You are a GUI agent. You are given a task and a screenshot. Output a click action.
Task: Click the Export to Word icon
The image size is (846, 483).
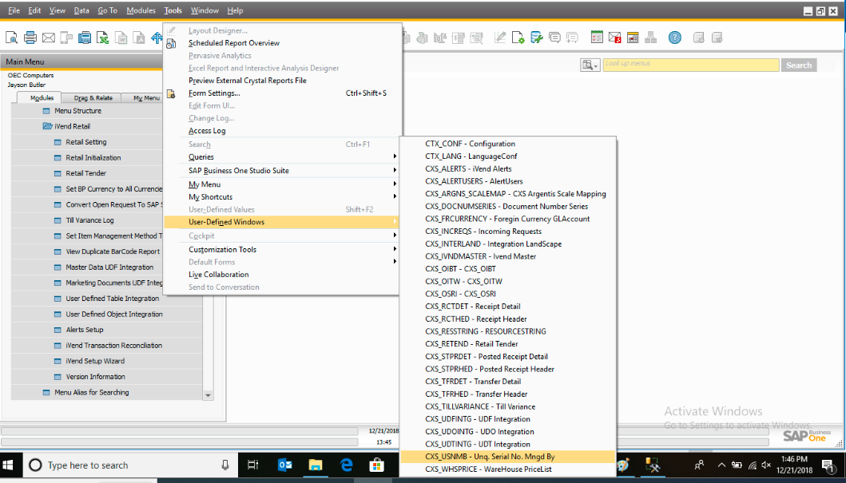point(122,38)
